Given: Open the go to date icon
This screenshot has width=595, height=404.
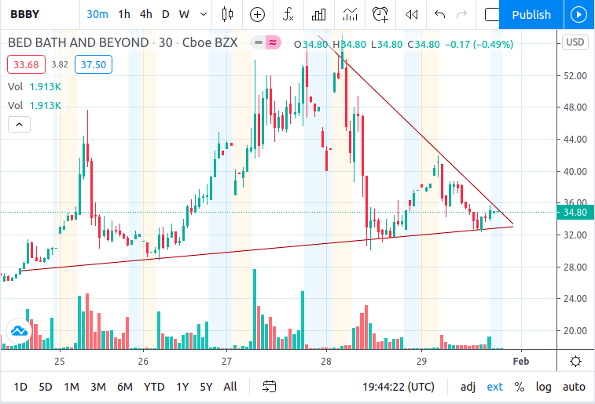Looking at the screenshot, I should (x=269, y=387).
